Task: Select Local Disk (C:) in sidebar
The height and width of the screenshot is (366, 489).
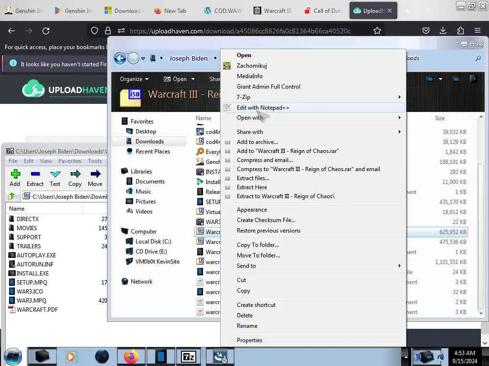Action: (x=153, y=242)
